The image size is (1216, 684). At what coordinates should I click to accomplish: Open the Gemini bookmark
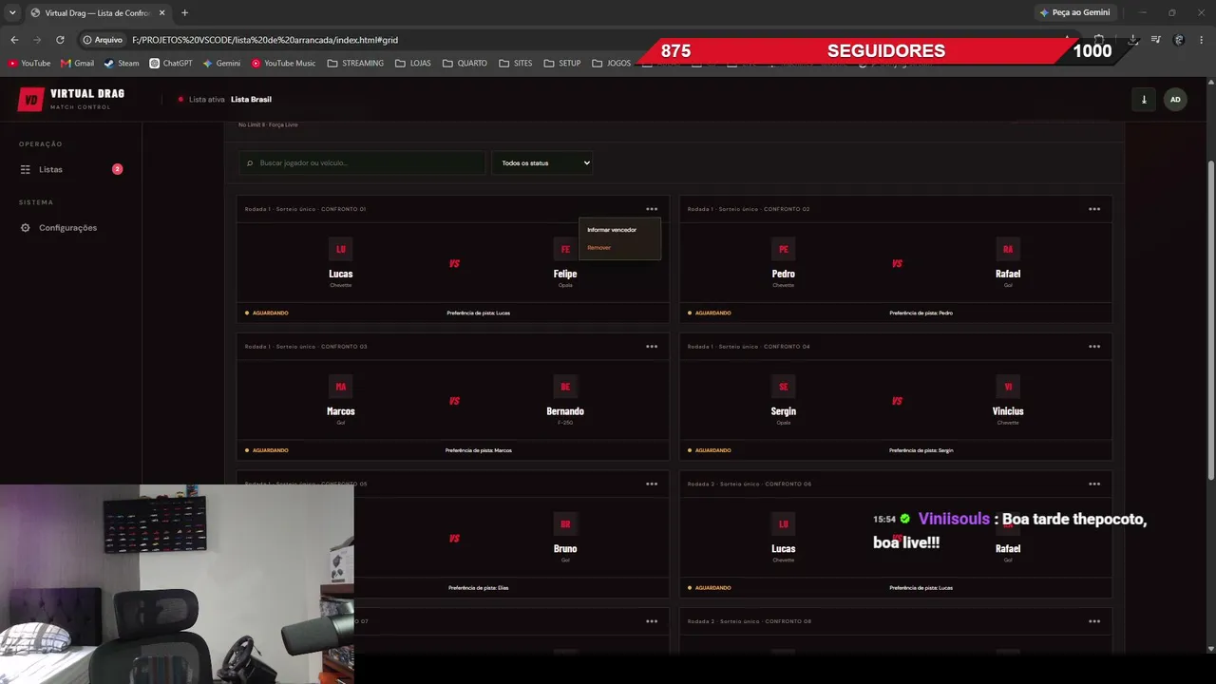point(221,64)
